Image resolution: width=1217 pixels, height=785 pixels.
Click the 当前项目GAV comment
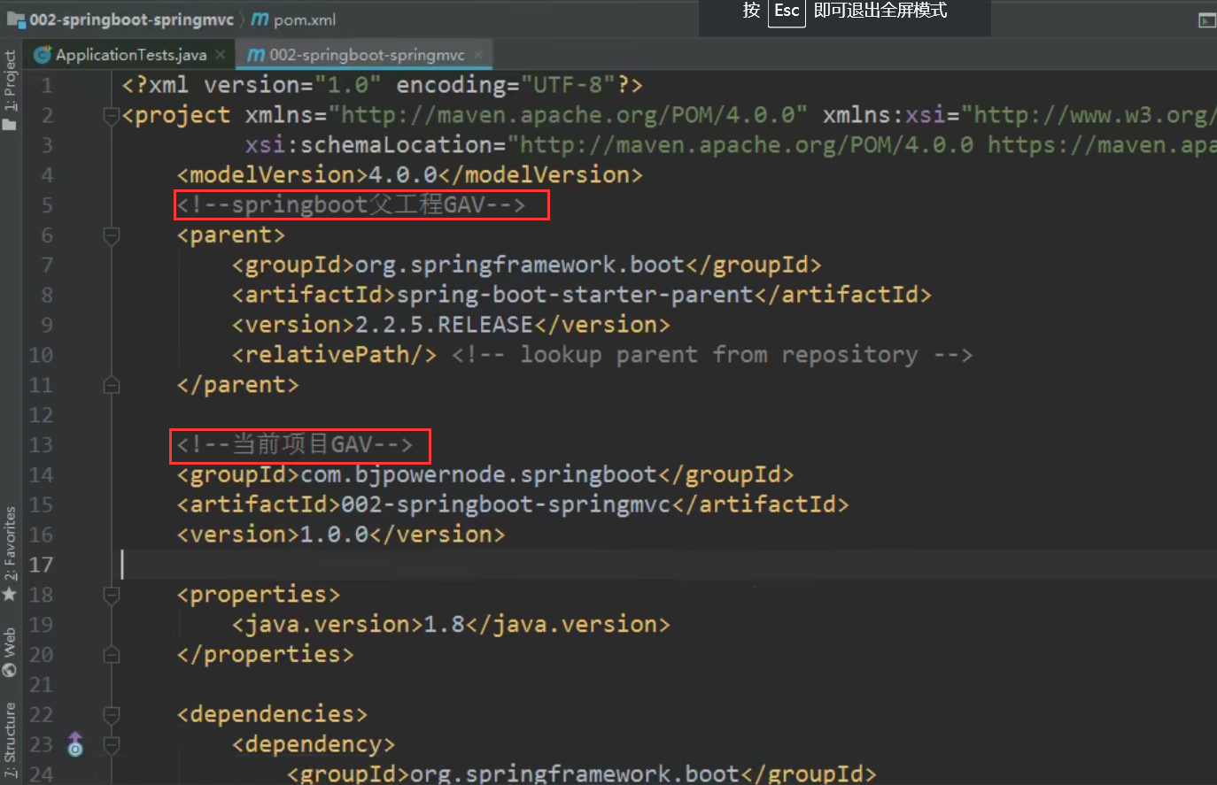pyautogui.click(x=295, y=445)
